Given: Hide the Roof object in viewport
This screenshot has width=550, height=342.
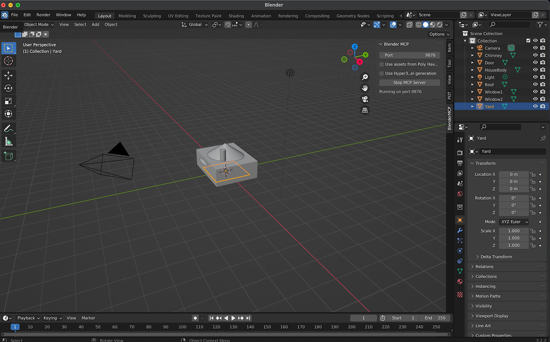Looking at the screenshot, I should [535, 85].
